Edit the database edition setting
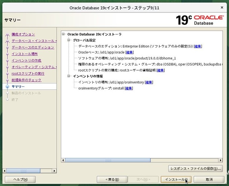 click(198, 46)
